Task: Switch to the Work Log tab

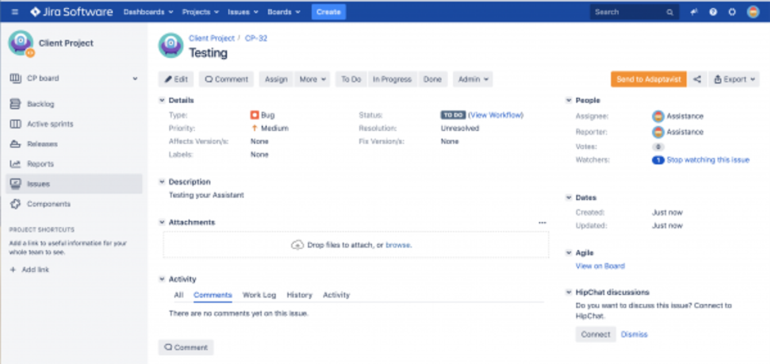Action: pyautogui.click(x=259, y=295)
